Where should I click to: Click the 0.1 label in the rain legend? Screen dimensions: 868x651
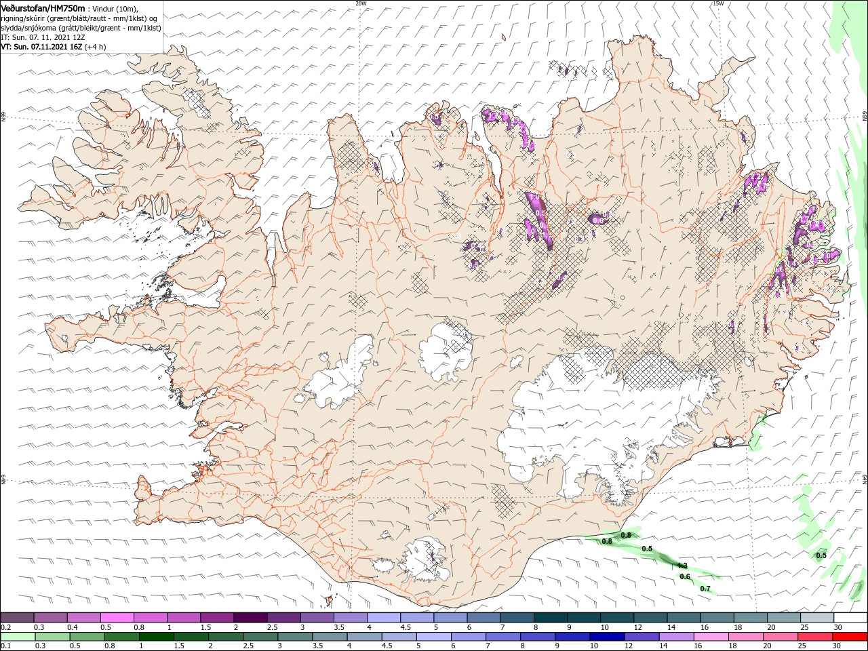click(x=5, y=646)
